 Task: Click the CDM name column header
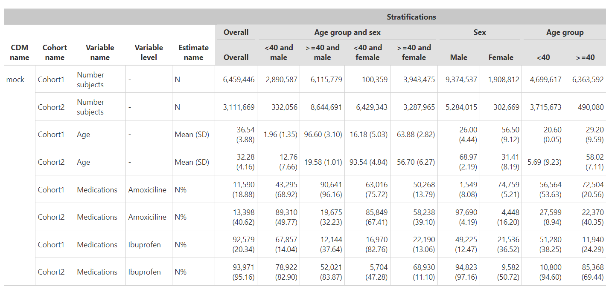[20, 52]
